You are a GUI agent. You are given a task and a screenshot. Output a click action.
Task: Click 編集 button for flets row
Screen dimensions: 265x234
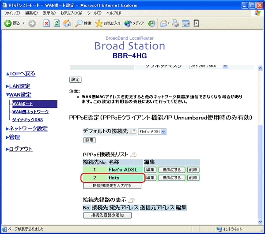[150, 178]
